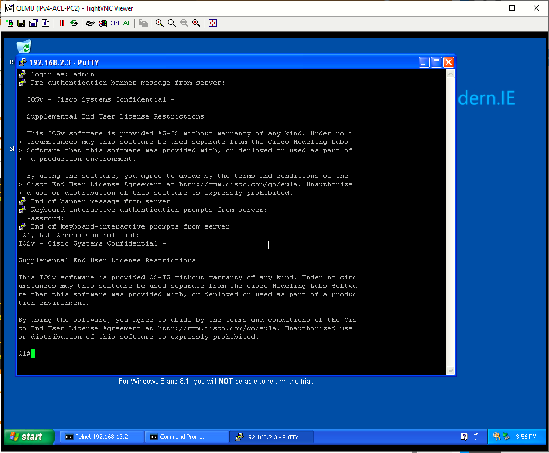Send Ctrl+Alt+Del via keys icon

point(91,23)
